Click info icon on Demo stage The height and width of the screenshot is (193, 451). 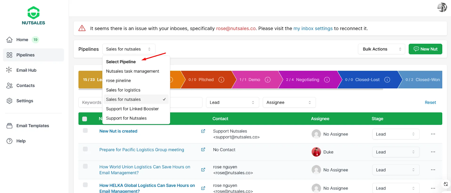pos(267,80)
